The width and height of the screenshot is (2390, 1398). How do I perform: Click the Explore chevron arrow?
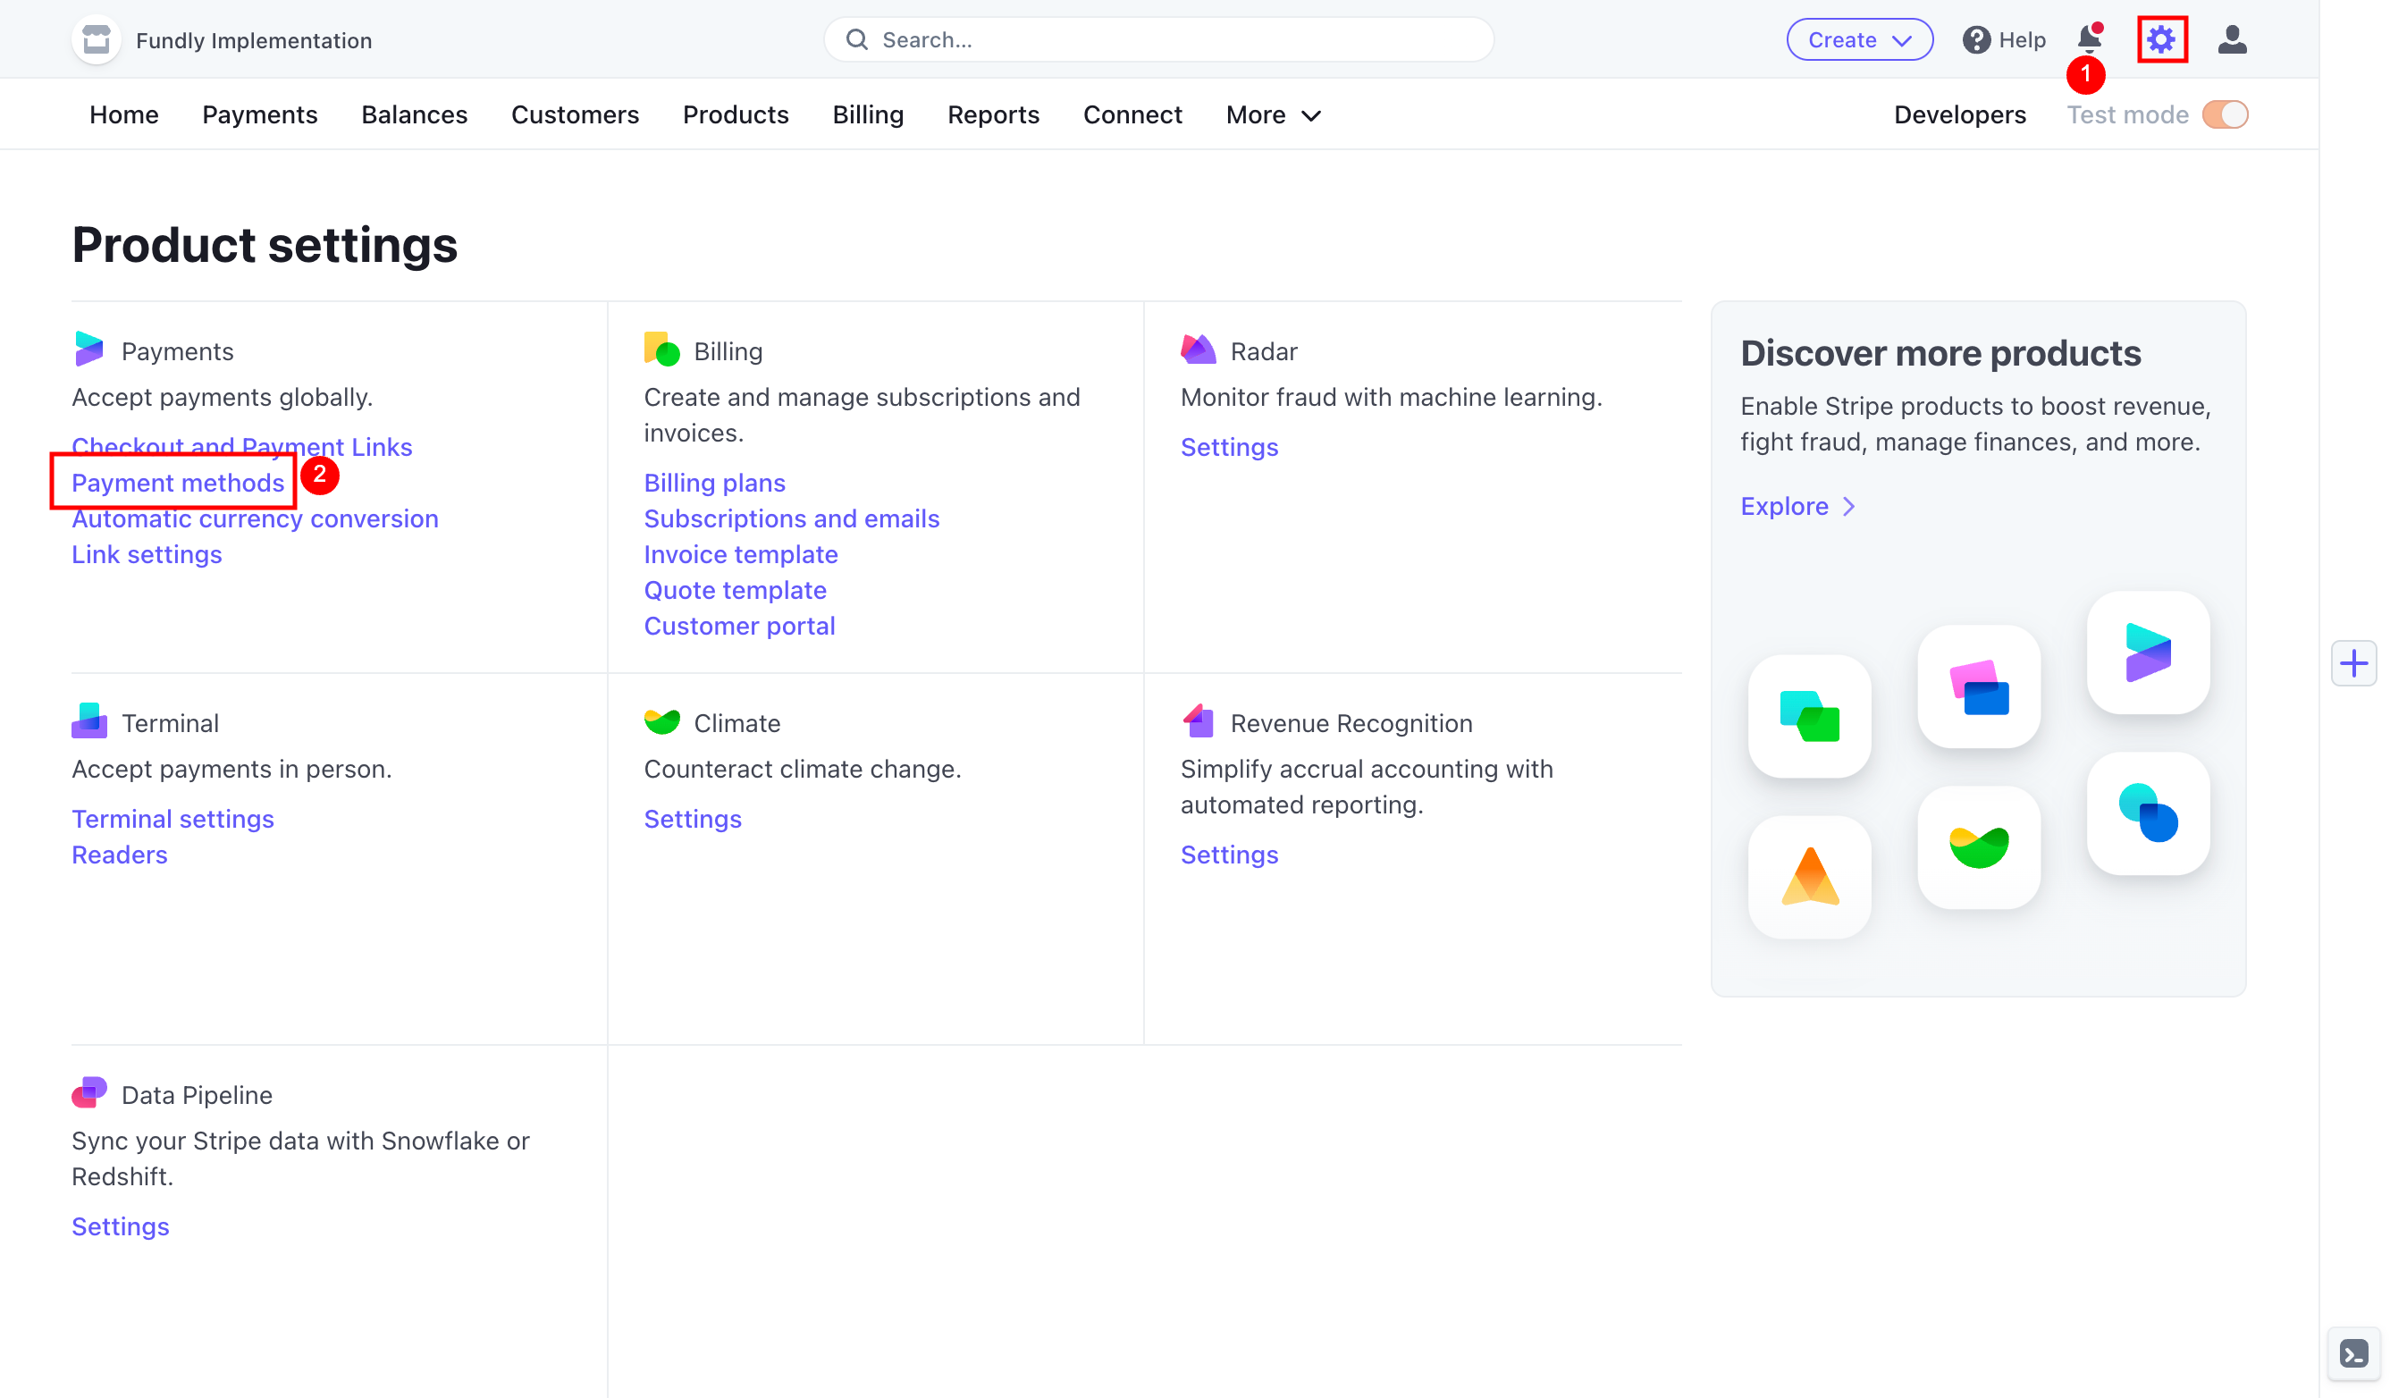pos(1848,507)
